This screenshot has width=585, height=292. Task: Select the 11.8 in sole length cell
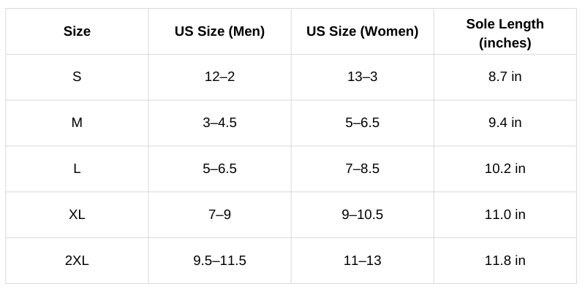[x=505, y=261]
